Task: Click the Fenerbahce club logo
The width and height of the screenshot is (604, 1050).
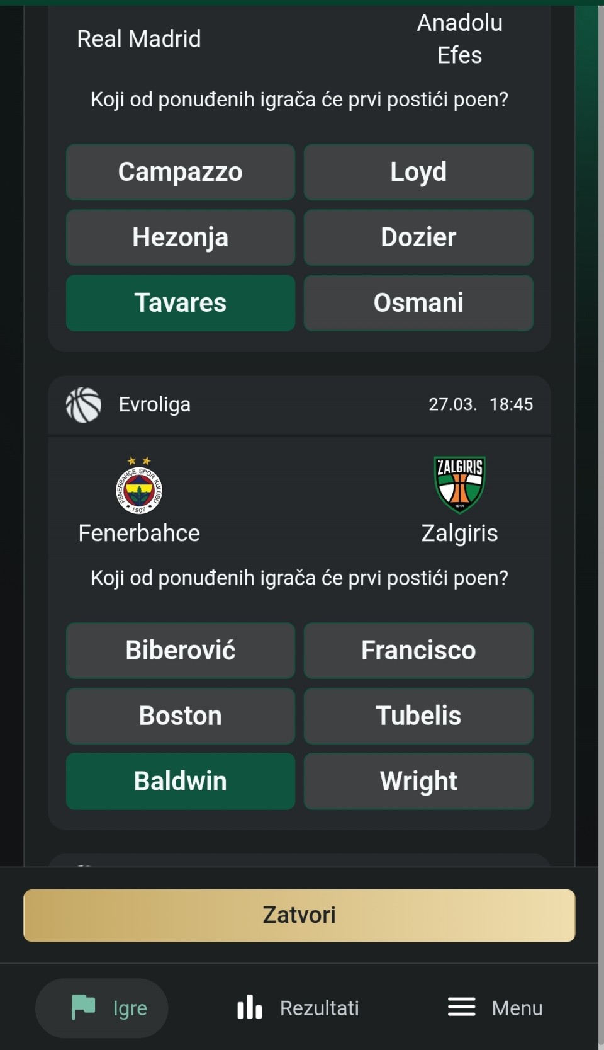Action: (x=139, y=486)
